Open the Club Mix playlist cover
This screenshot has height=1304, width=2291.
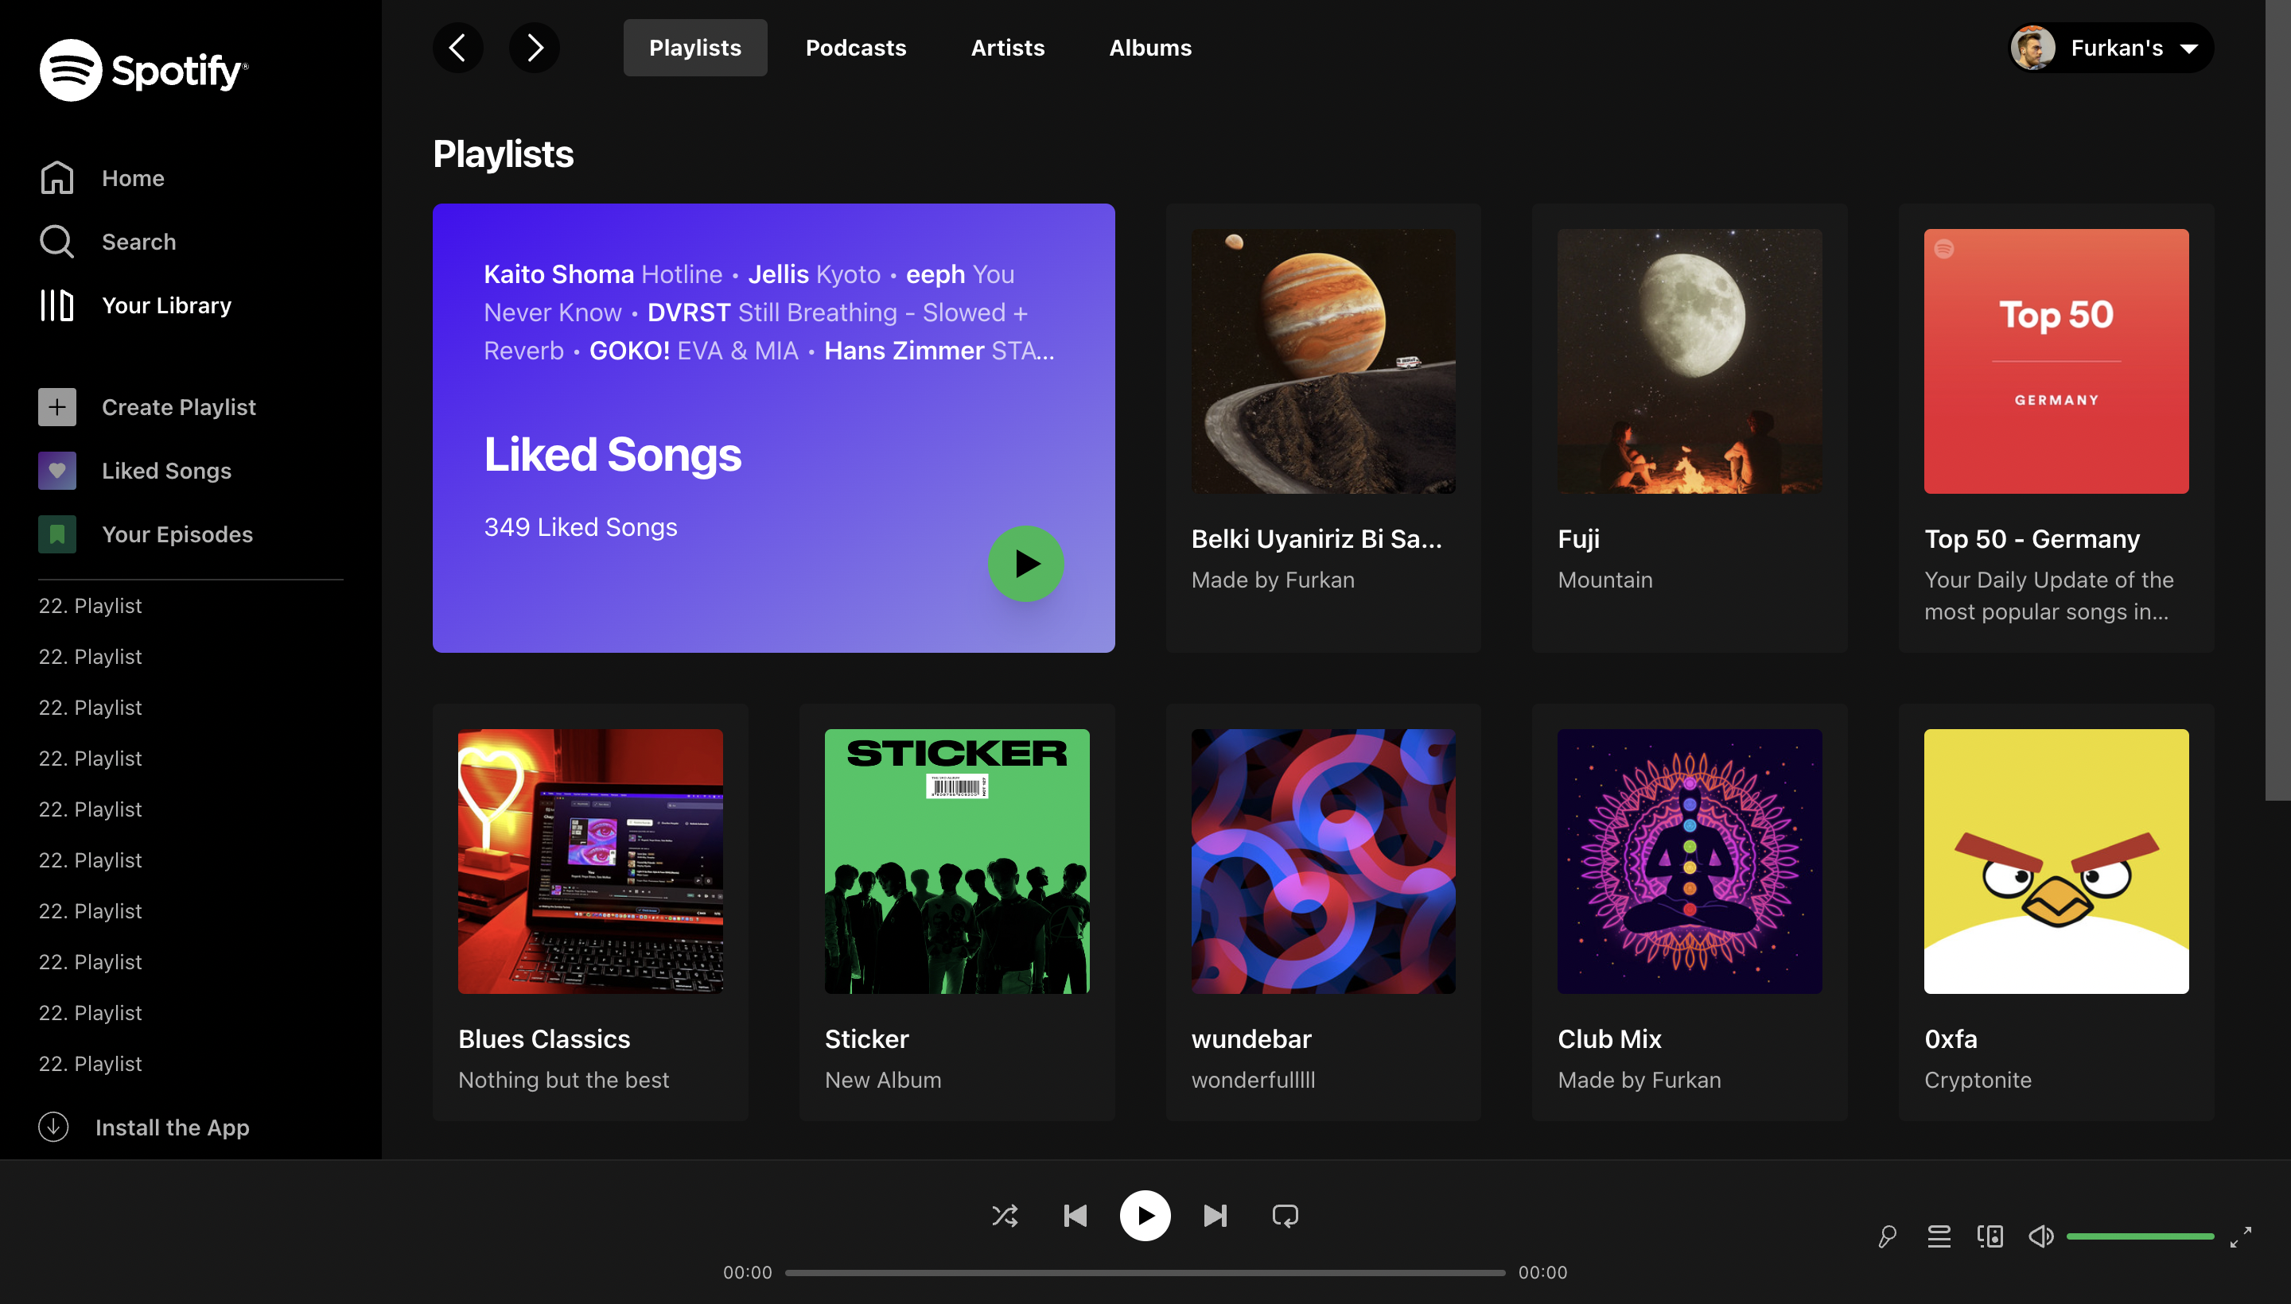(1689, 860)
